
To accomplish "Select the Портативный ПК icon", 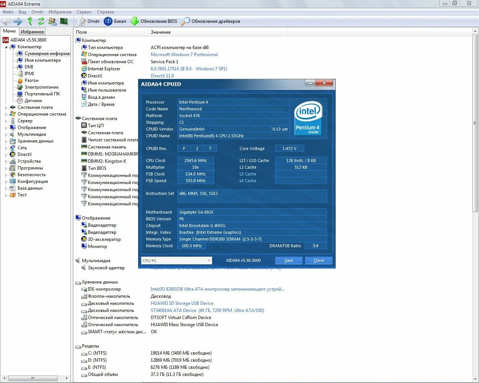I will [20, 94].
